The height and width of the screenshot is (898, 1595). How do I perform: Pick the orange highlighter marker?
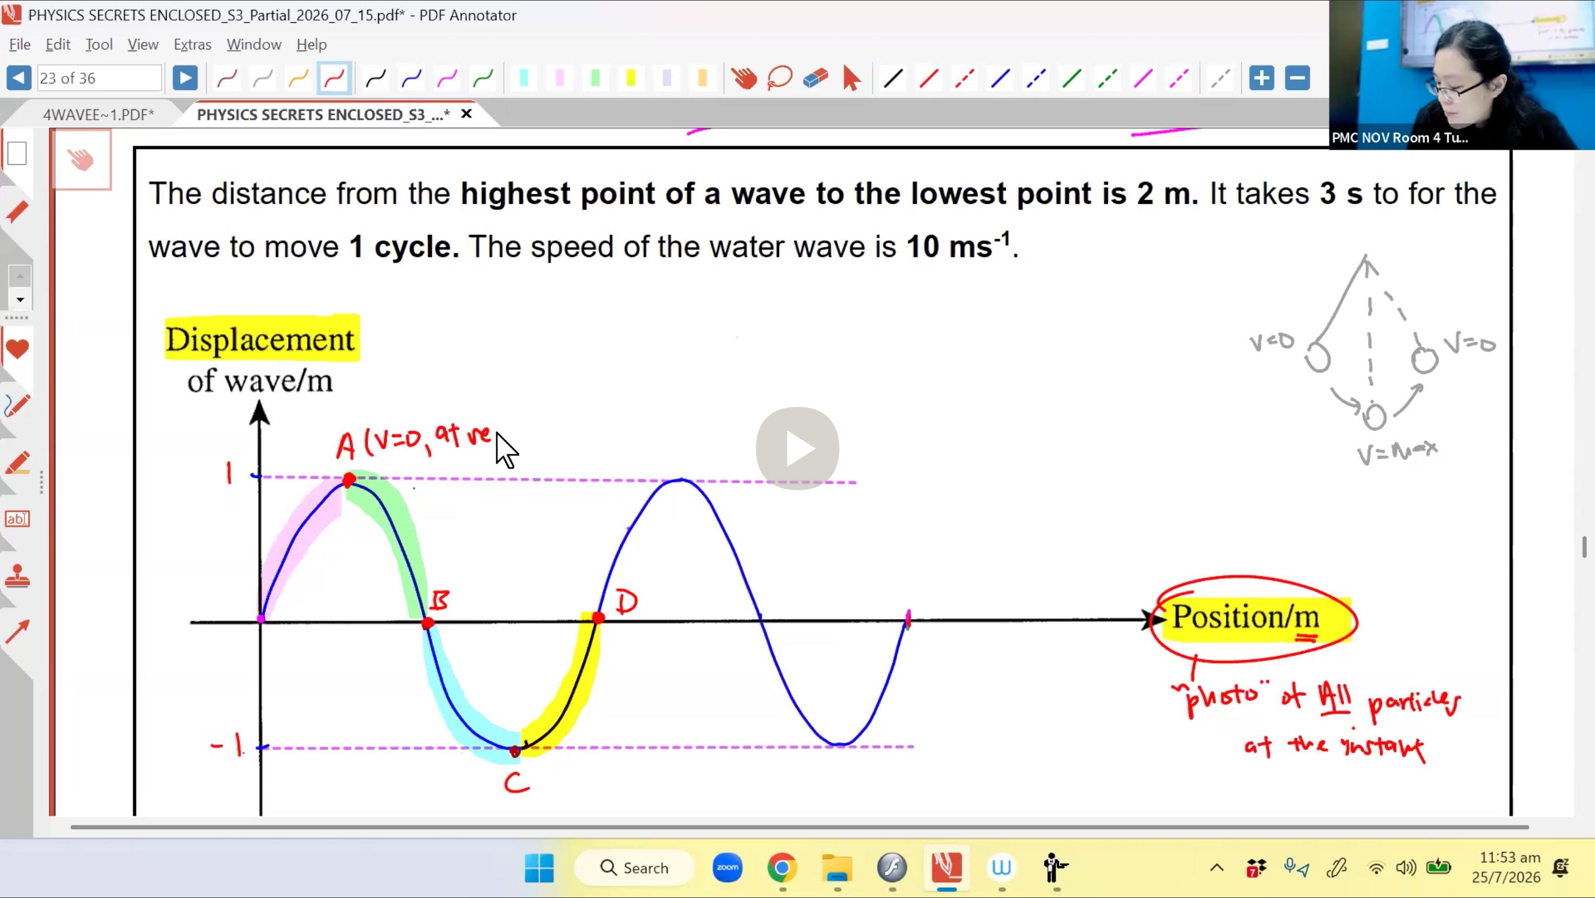click(x=702, y=78)
